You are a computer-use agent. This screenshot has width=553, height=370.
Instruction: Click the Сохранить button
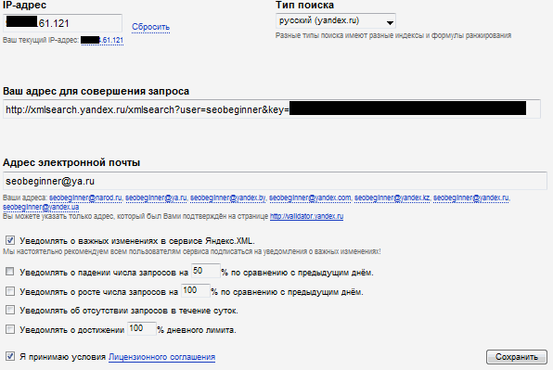(517, 357)
